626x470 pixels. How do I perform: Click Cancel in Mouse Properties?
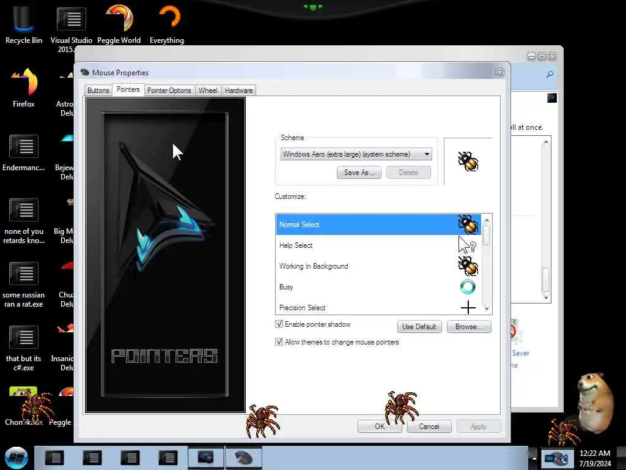click(x=429, y=427)
